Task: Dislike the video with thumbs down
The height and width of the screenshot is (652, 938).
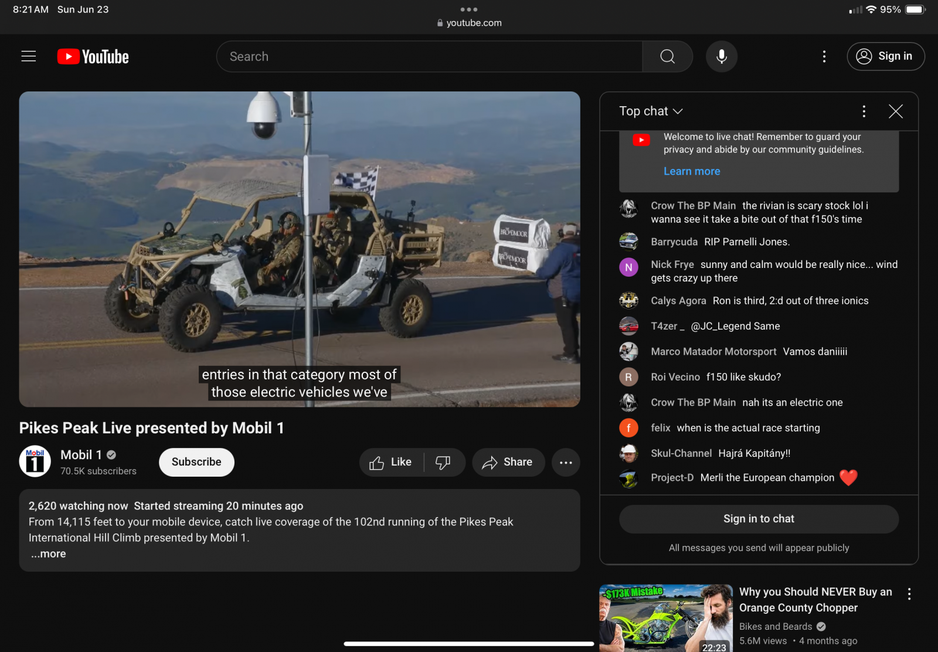Action: pos(443,463)
